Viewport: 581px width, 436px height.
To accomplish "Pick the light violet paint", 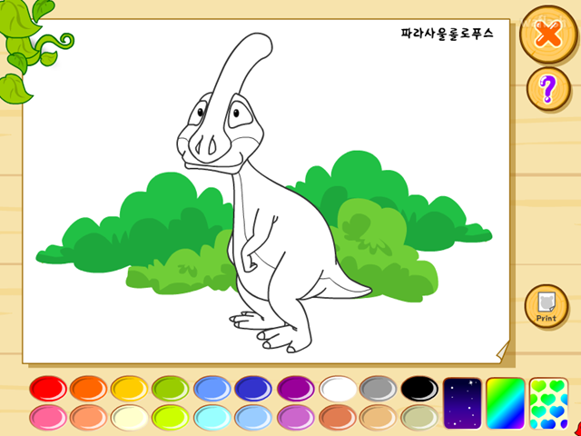I will click(296, 417).
